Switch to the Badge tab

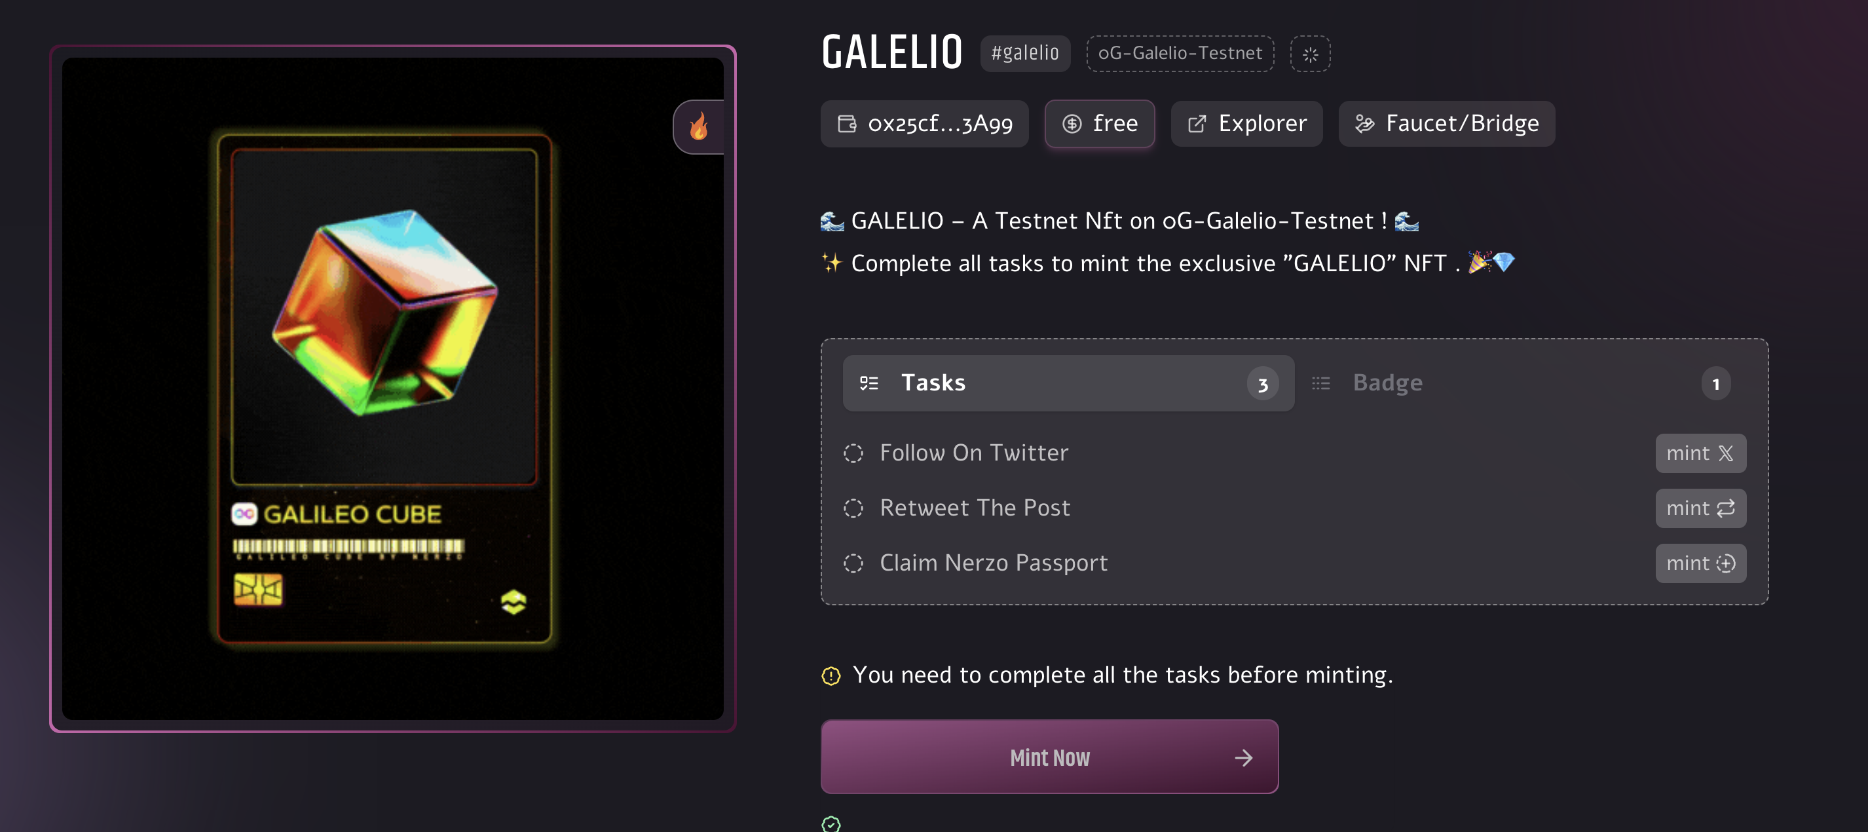point(1522,383)
